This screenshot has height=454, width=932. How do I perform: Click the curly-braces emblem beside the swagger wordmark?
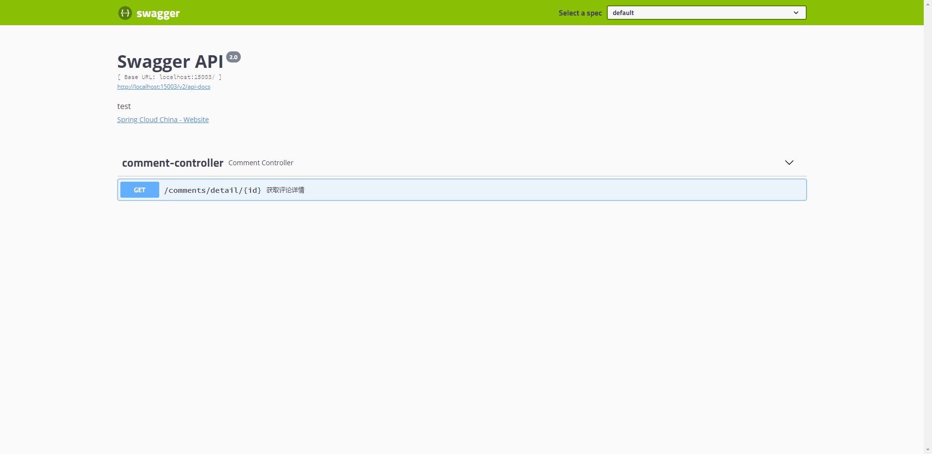[x=125, y=13]
